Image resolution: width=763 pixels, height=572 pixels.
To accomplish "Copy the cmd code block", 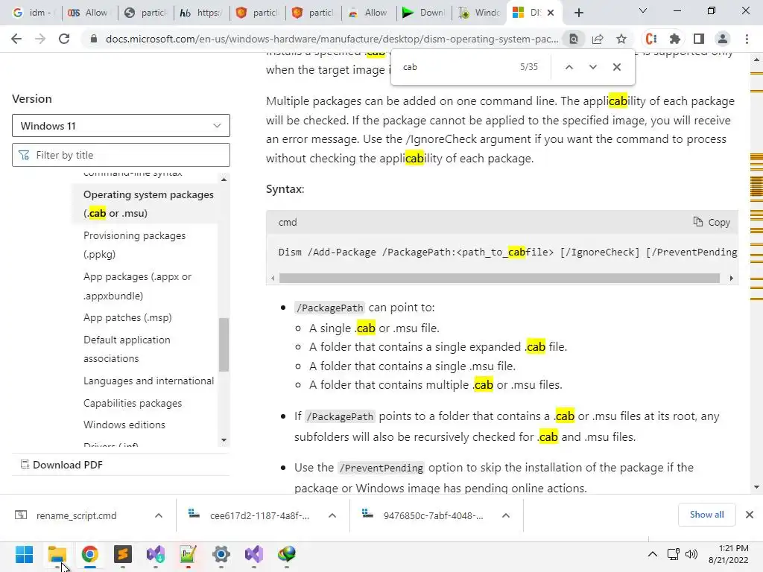I will (x=712, y=222).
